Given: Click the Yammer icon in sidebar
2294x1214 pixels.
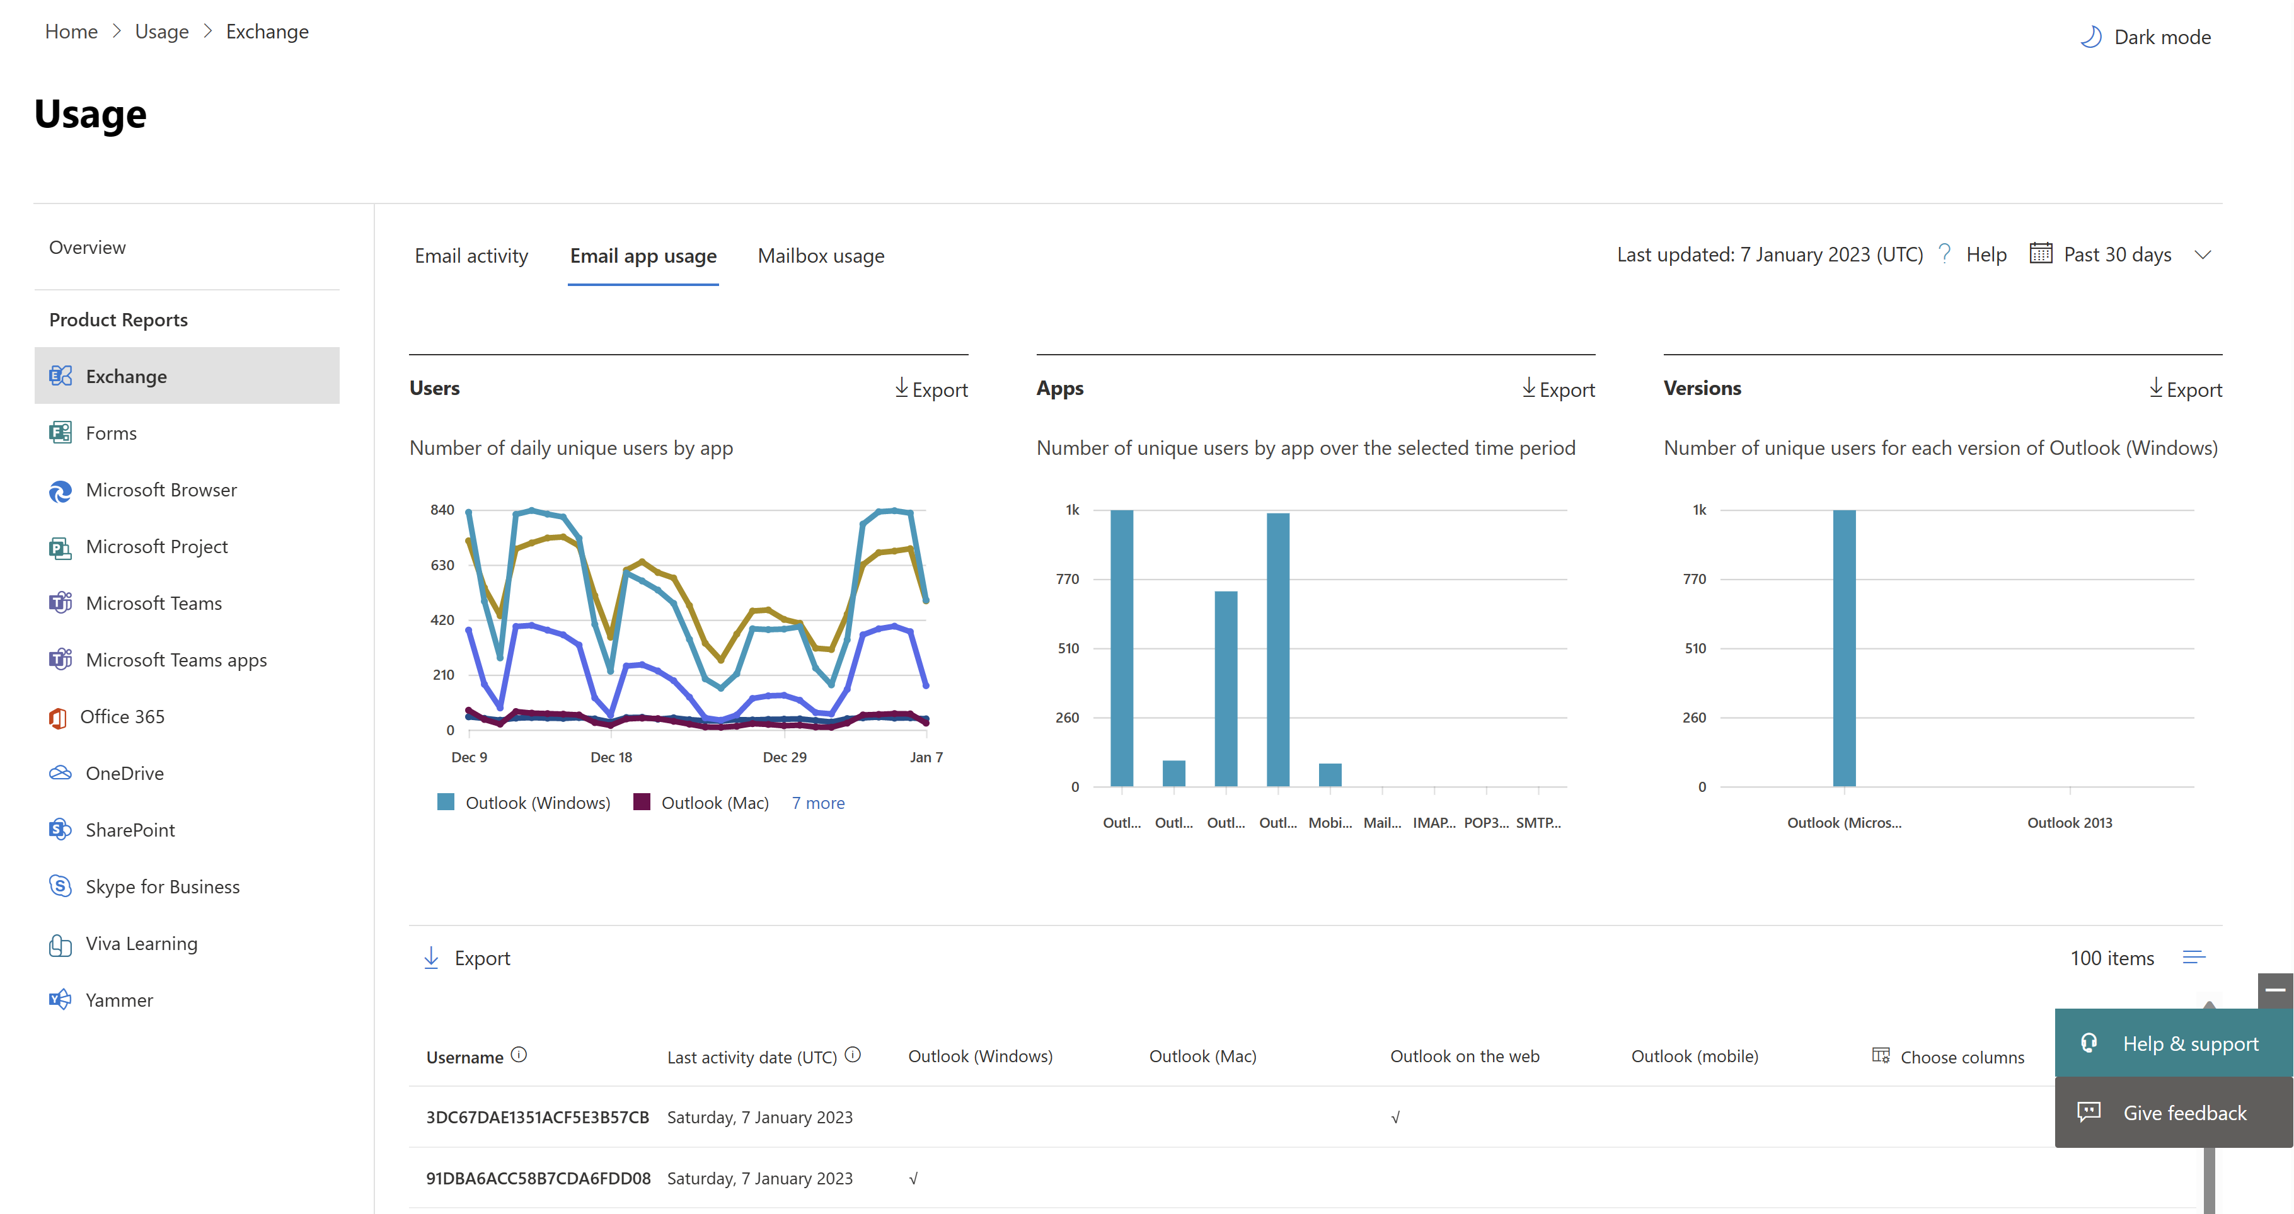Looking at the screenshot, I should pyautogui.click(x=61, y=1000).
